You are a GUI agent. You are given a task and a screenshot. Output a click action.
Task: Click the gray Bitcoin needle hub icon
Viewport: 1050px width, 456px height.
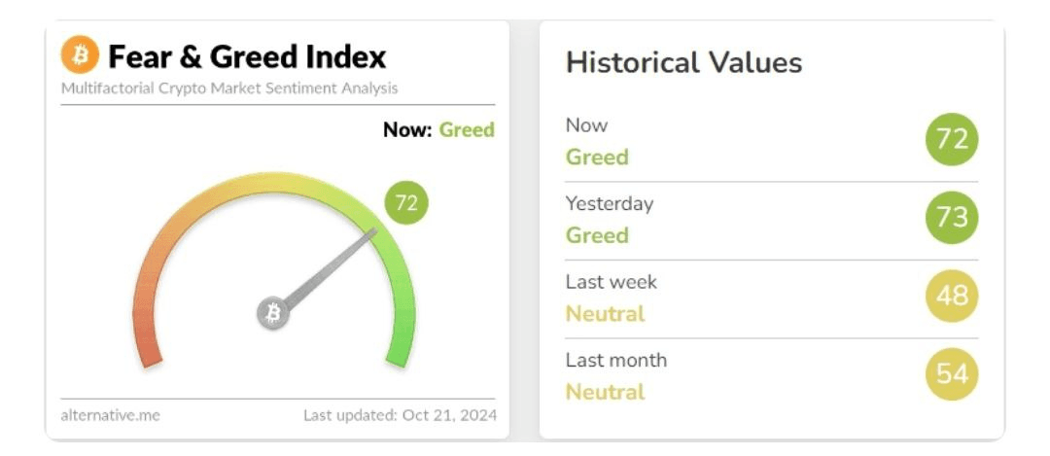pyautogui.click(x=272, y=313)
